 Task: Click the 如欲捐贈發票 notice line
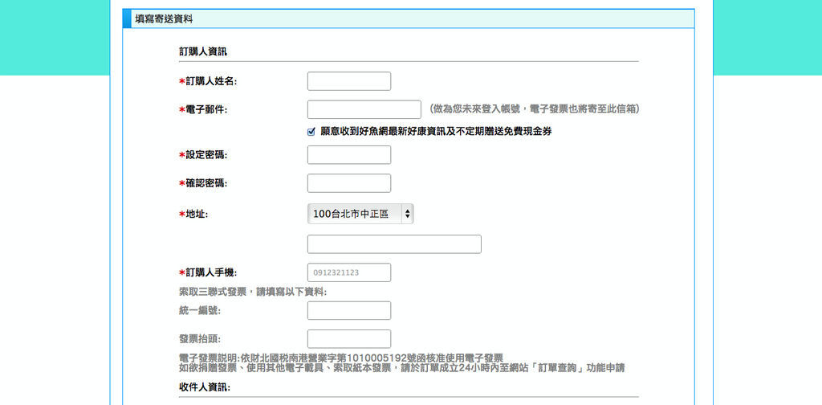[x=401, y=368]
